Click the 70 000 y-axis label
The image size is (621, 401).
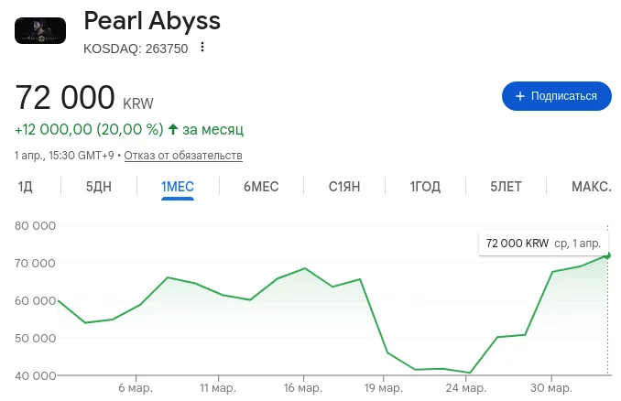tap(35, 264)
